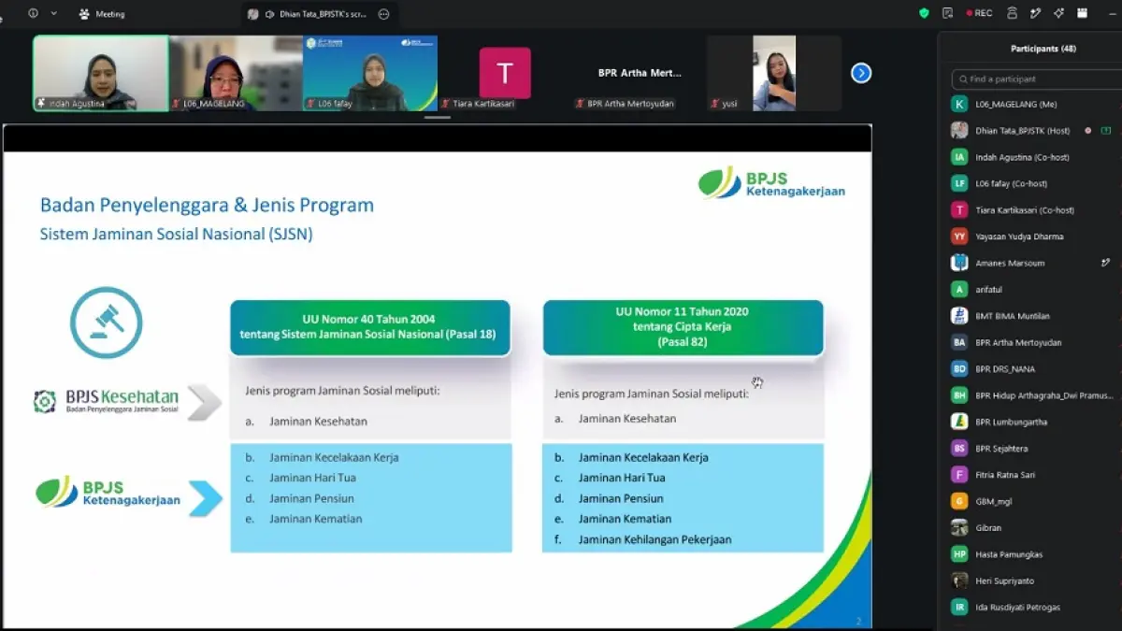The height and width of the screenshot is (631, 1122).
Task: Click Dhian Tata's profile photo avatar
Action: [959, 131]
